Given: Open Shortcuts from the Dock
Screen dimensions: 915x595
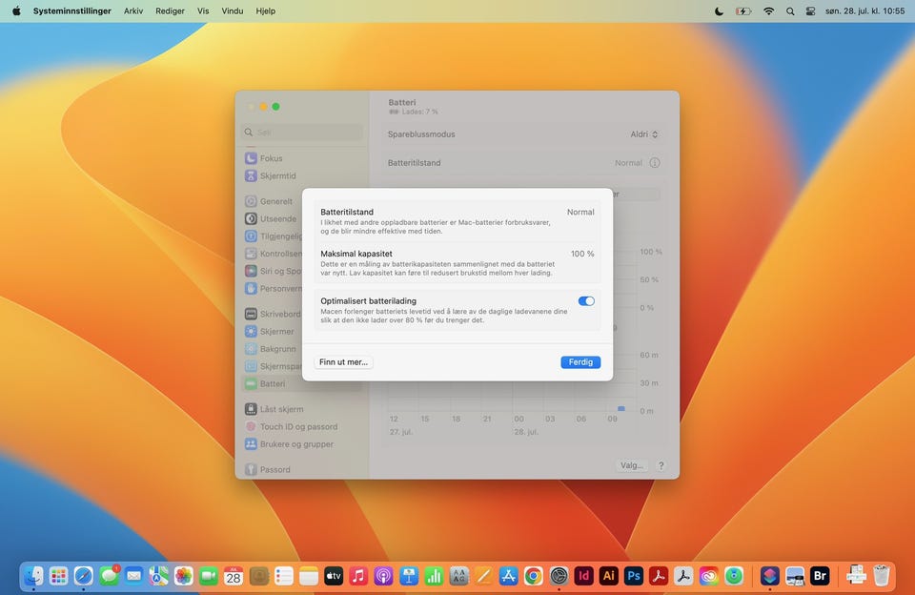Looking at the screenshot, I should [x=770, y=576].
